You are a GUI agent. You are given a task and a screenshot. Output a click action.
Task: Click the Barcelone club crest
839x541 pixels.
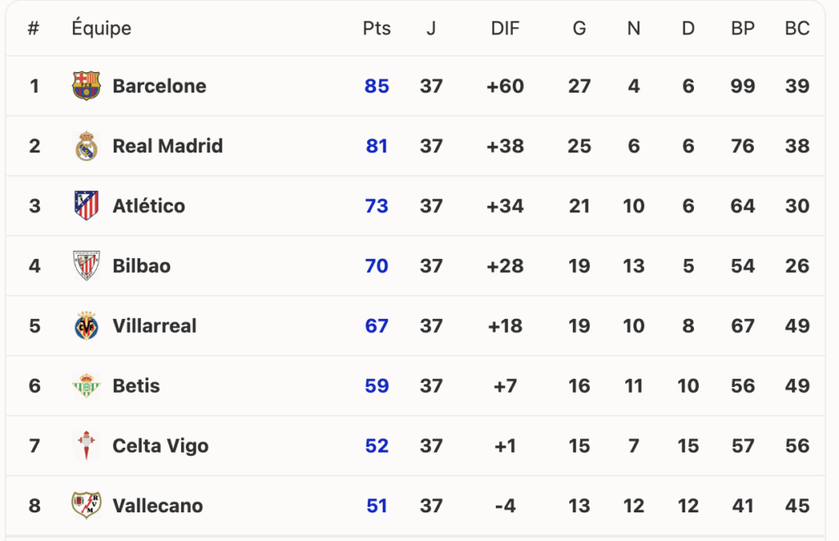[x=86, y=85]
